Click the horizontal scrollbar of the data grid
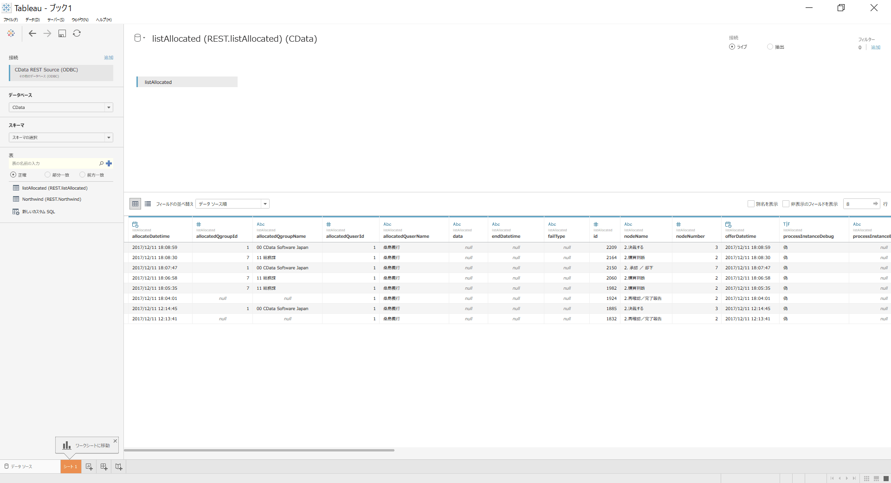891x483 pixels. point(259,450)
